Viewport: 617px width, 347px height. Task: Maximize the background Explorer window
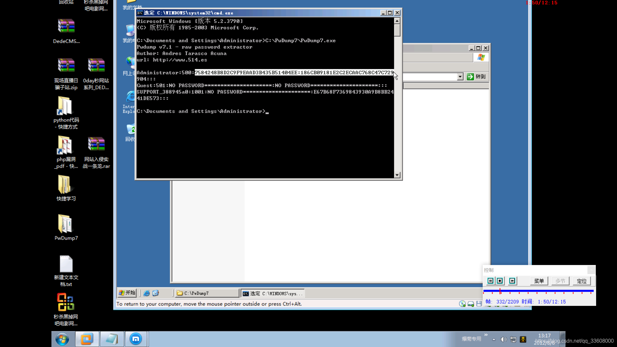(478, 48)
